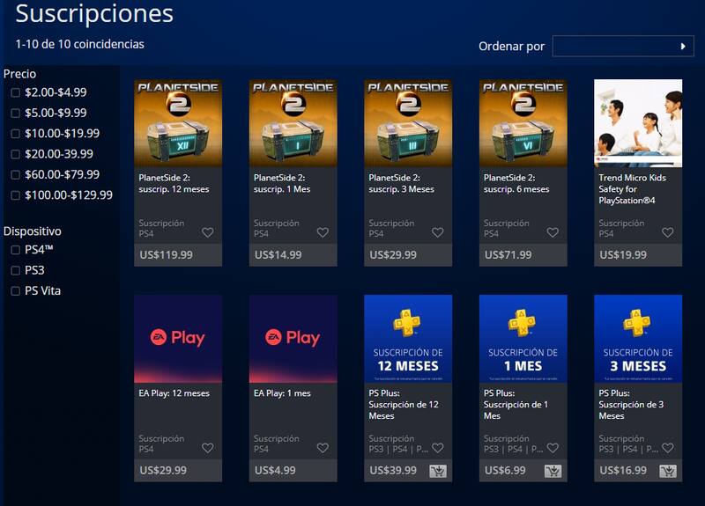Click cart icon for PS Plus 3 Meses
The height and width of the screenshot is (506, 705).
pos(668,471)
